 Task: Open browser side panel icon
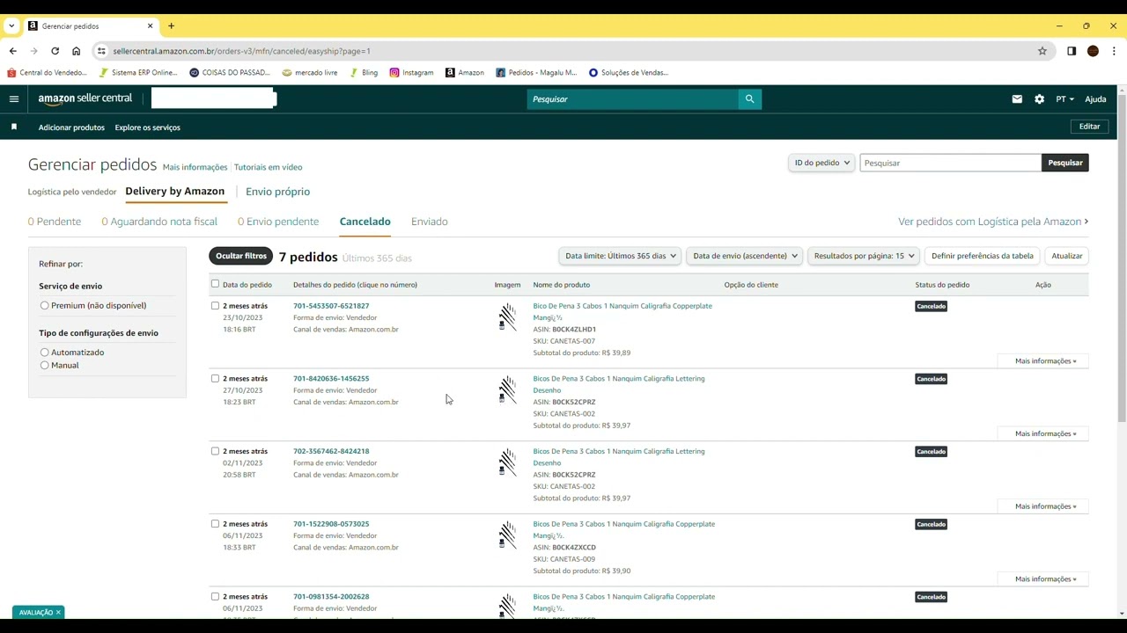(x=1072, y=51)
